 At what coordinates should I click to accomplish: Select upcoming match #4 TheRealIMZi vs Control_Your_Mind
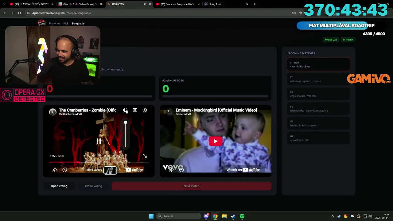(318, 109)
